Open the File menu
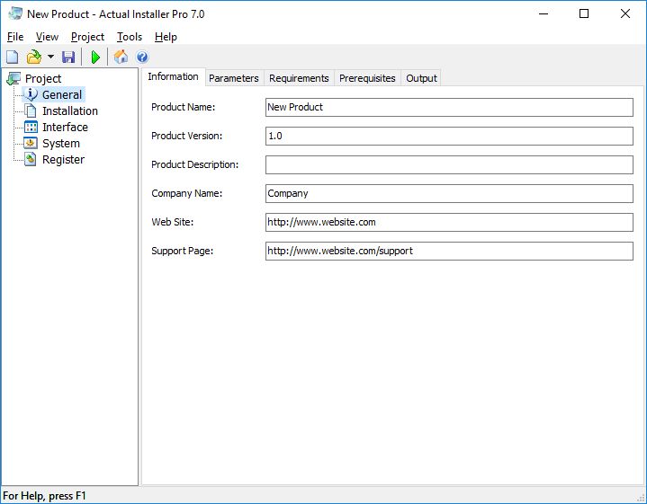Viewport: 647px width, 504px height. [x=15, y=37]
